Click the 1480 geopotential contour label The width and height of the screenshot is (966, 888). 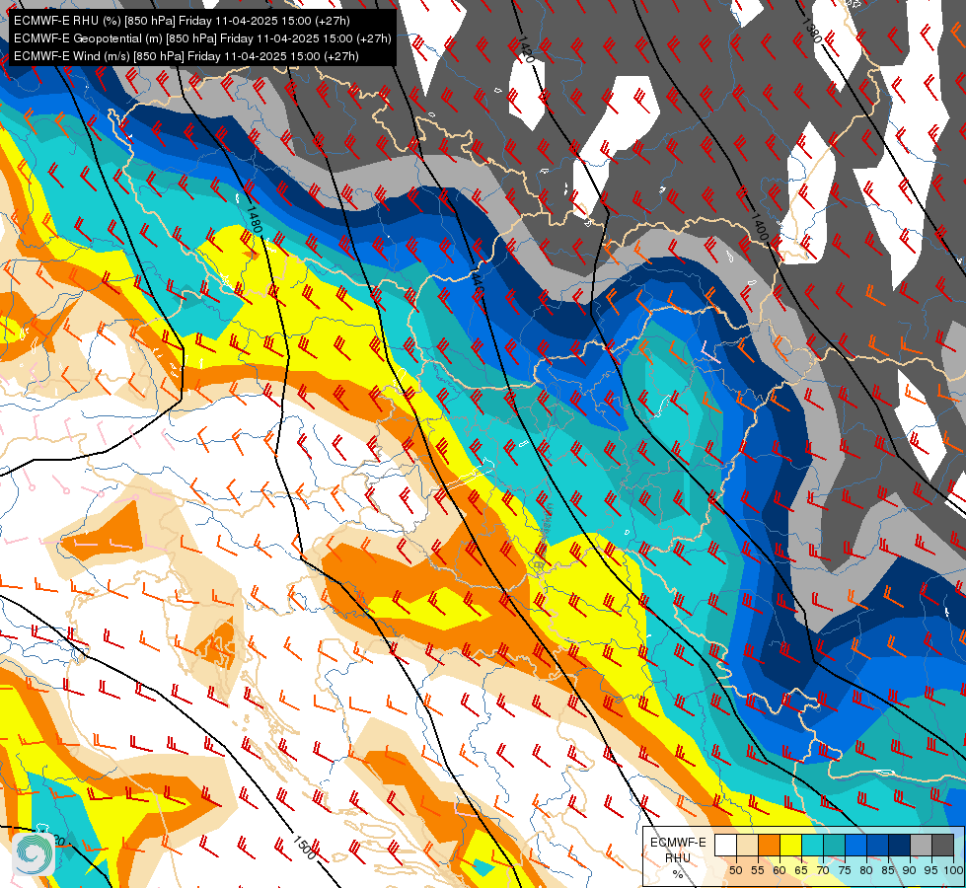254,219
